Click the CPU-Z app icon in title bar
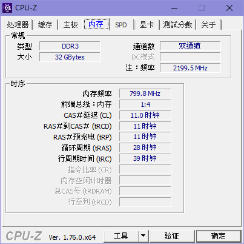 7,8
